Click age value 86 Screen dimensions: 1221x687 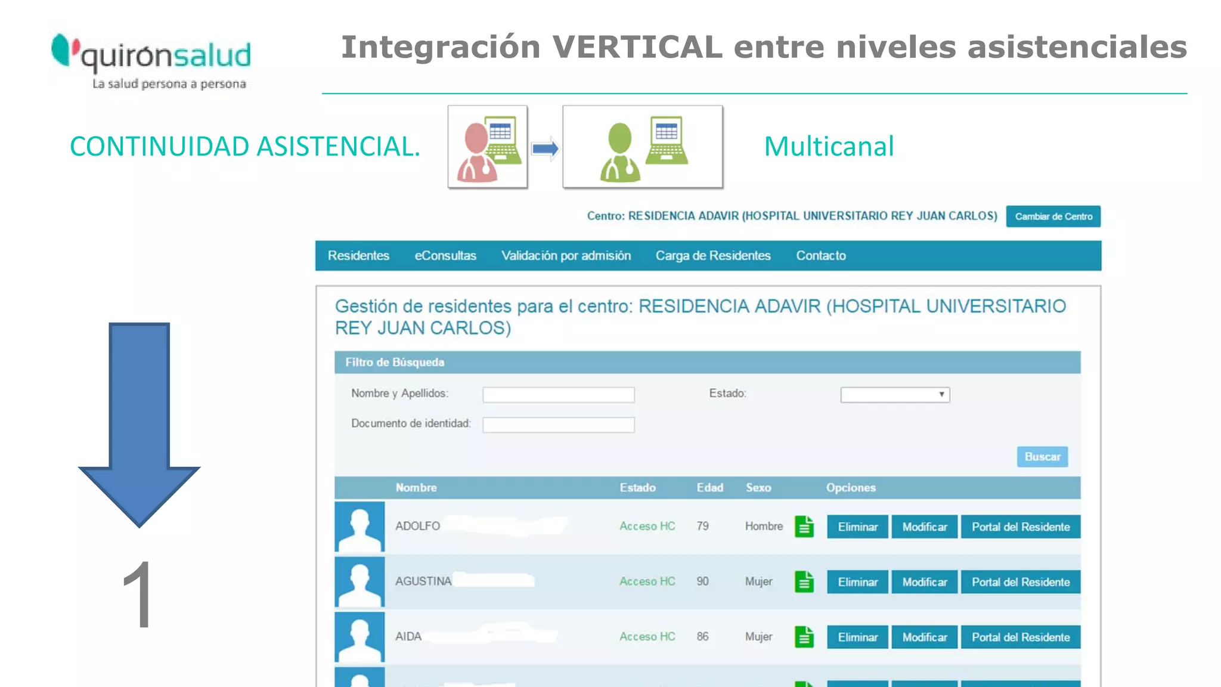702,637
